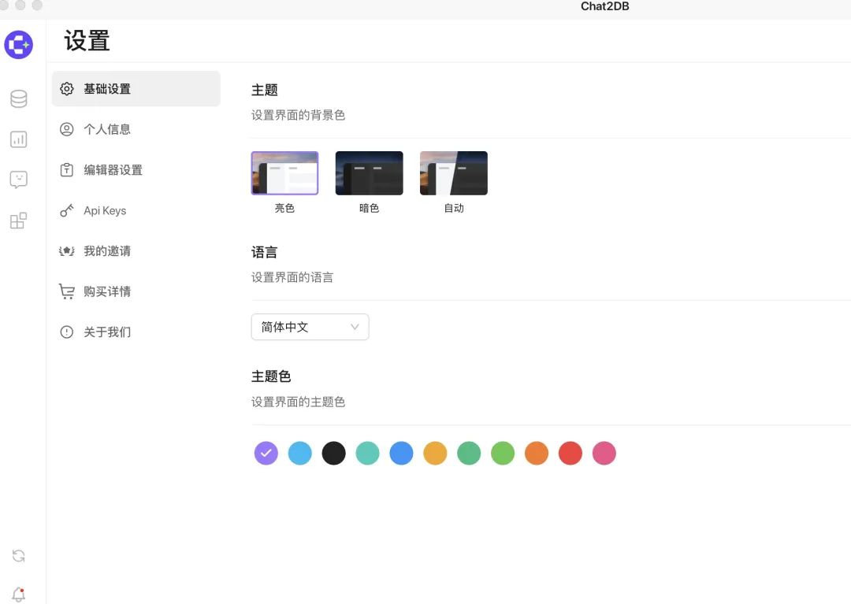
Task: Click the clipboard icon beside 编辑器设置
Action: (x=67, y=170)
